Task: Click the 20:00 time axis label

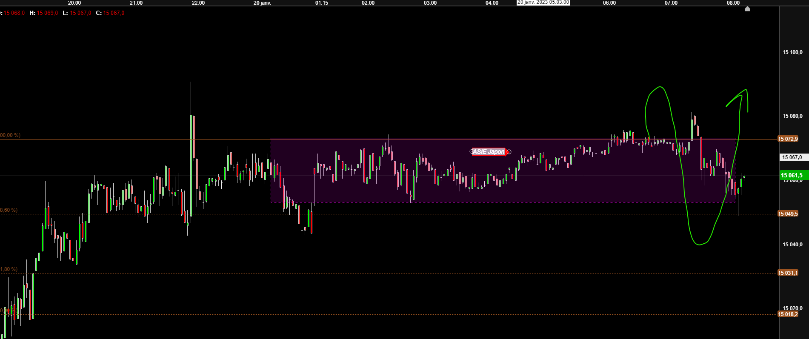Action: pyautogui.click(x=74, y=3)
